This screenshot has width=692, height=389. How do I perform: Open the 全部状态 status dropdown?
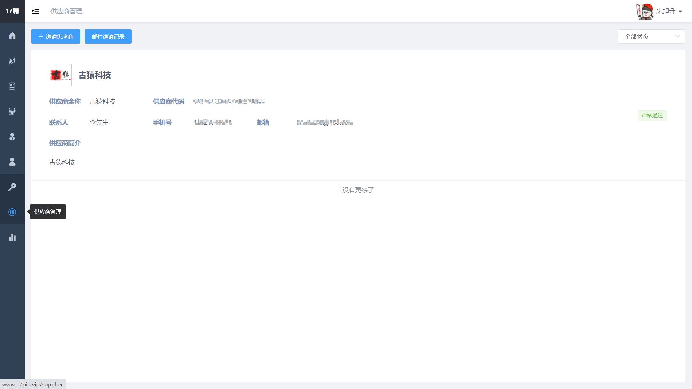[651, 36]
